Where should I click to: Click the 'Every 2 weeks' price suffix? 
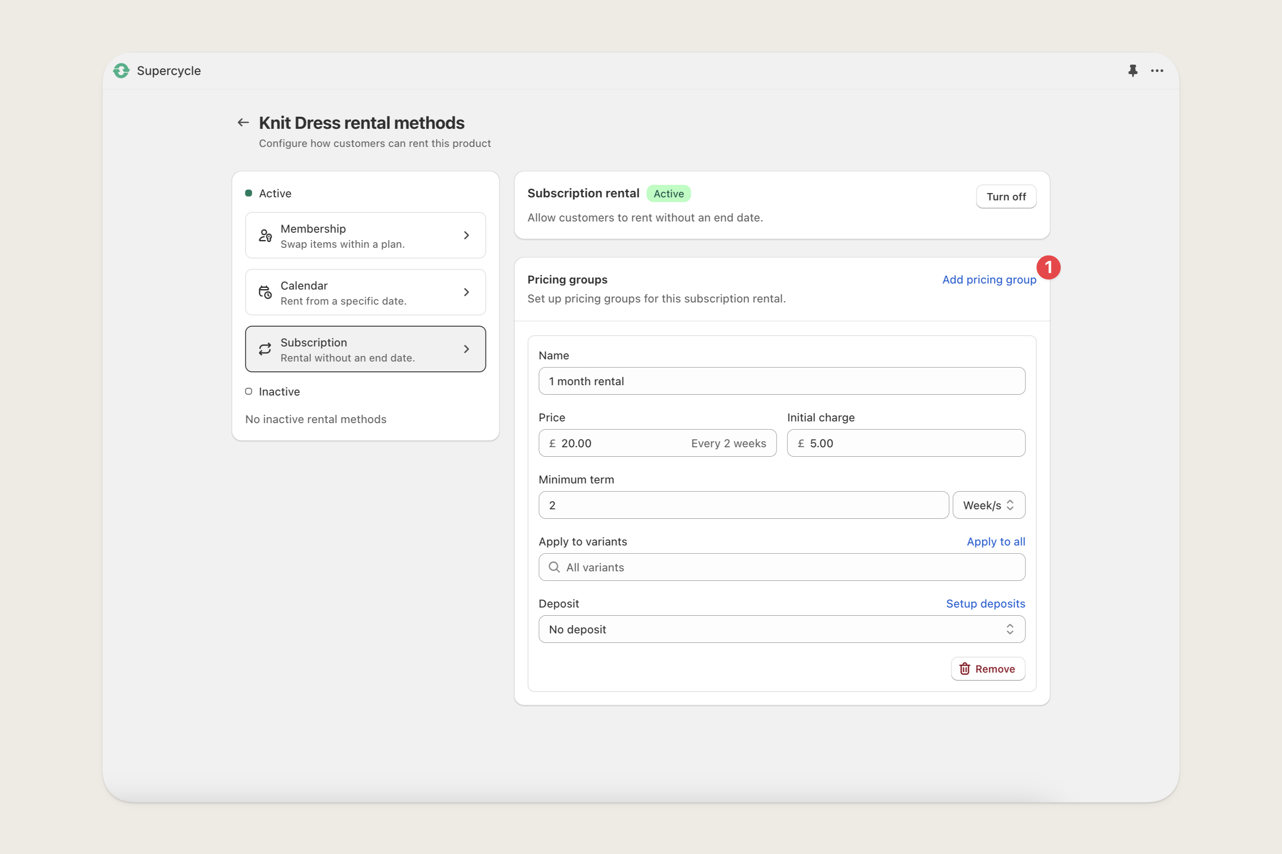[728, 443]
